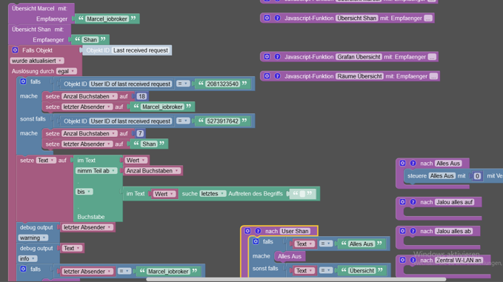
Task: Click gear icon on Grafan Übersicht function
Action: 267,57
